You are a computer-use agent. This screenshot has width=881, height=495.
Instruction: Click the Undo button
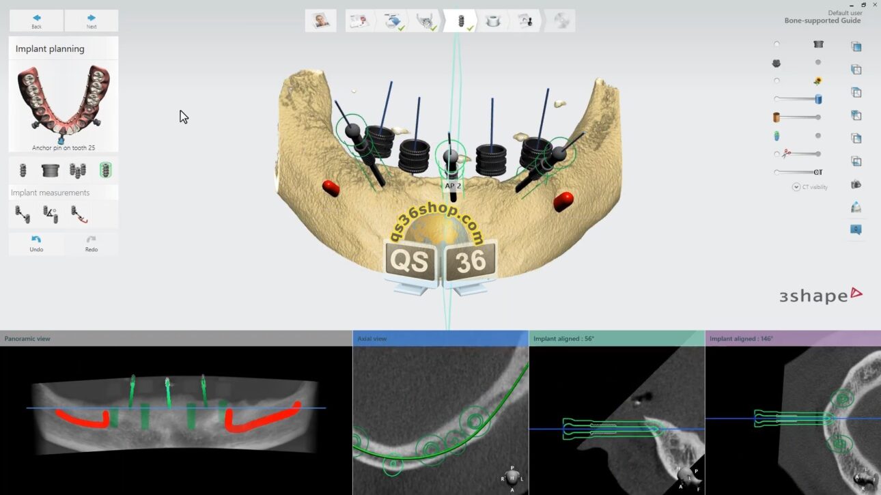pyautogui.click(x=36, y=244)
